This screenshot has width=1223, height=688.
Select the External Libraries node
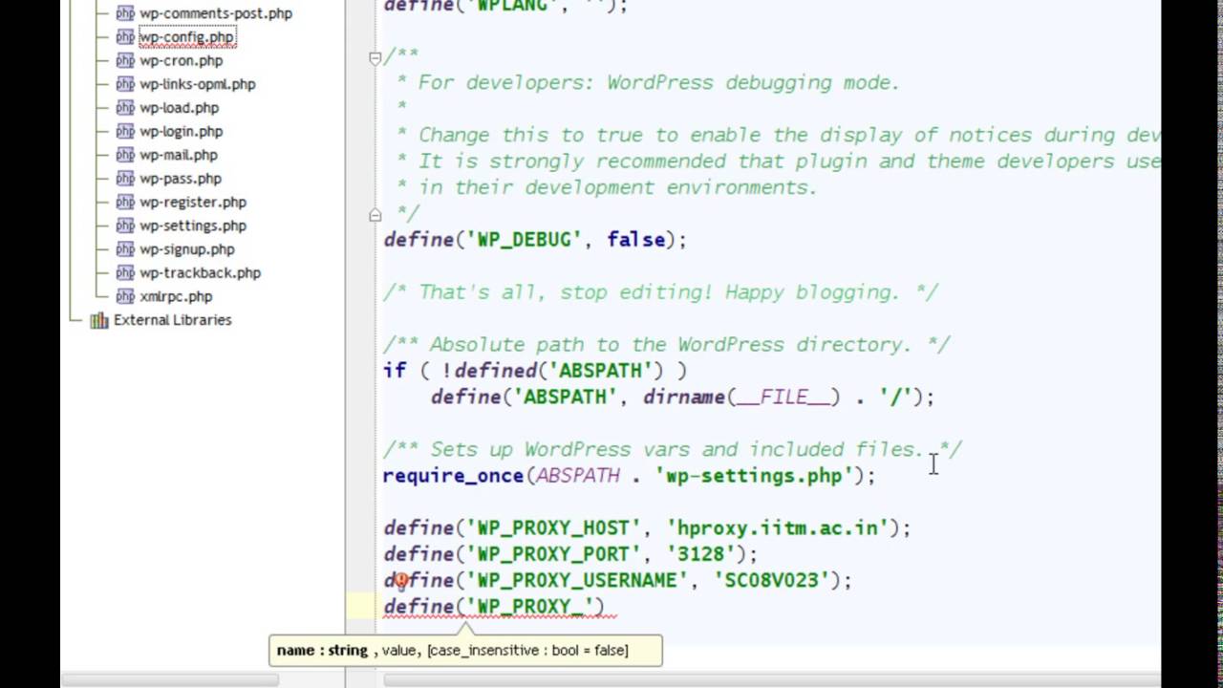coord(172,320)
